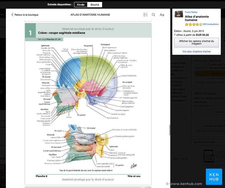Click the Os lacrymal label in lower diagram
The image size is (225, 188).
(x=56, y=147)
